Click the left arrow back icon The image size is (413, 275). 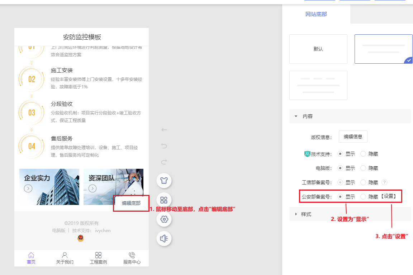coord(164,130)
